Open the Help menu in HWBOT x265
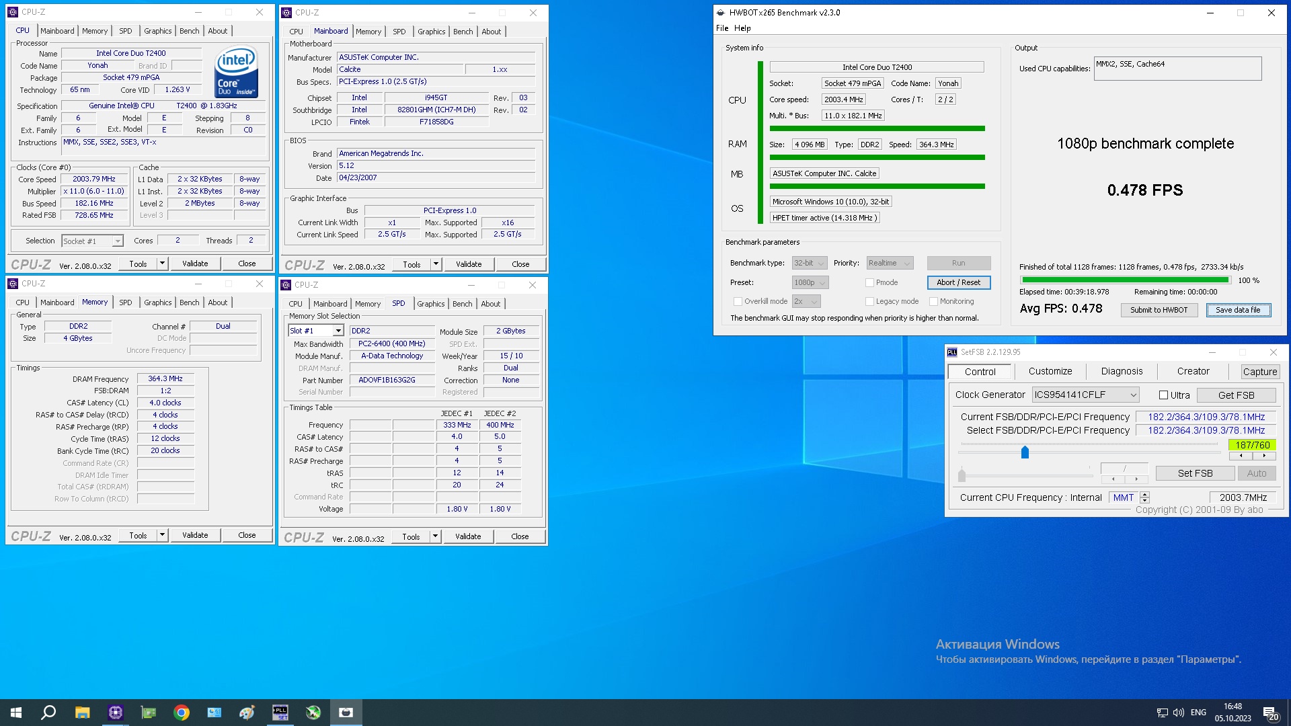Viewport: 1291px width, 726px height. click(x=742, y=28)
